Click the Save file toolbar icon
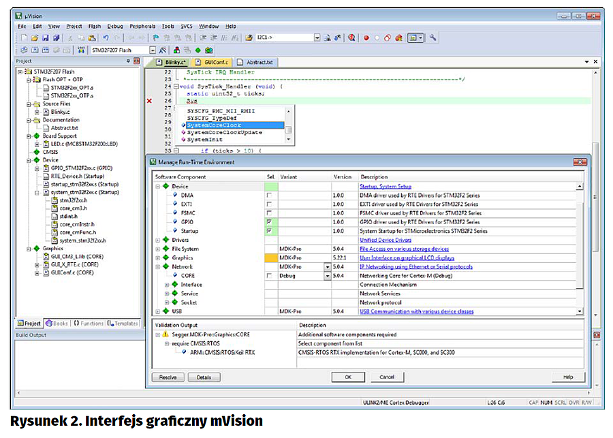The width and height of the screenshot is (613, 438). pyautogui.click(x=46, y=38)
